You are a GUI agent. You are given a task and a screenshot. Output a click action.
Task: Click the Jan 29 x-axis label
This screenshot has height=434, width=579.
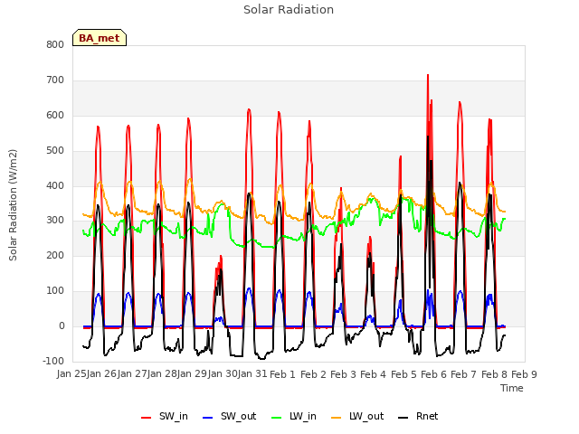click(192, 374)
